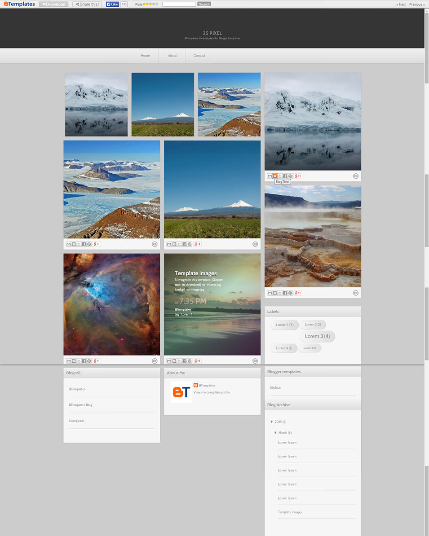Screen dimensions: 429x536
Task: Open comments via the eye icon under the nebula post
Action: click(x=155, y=360)
